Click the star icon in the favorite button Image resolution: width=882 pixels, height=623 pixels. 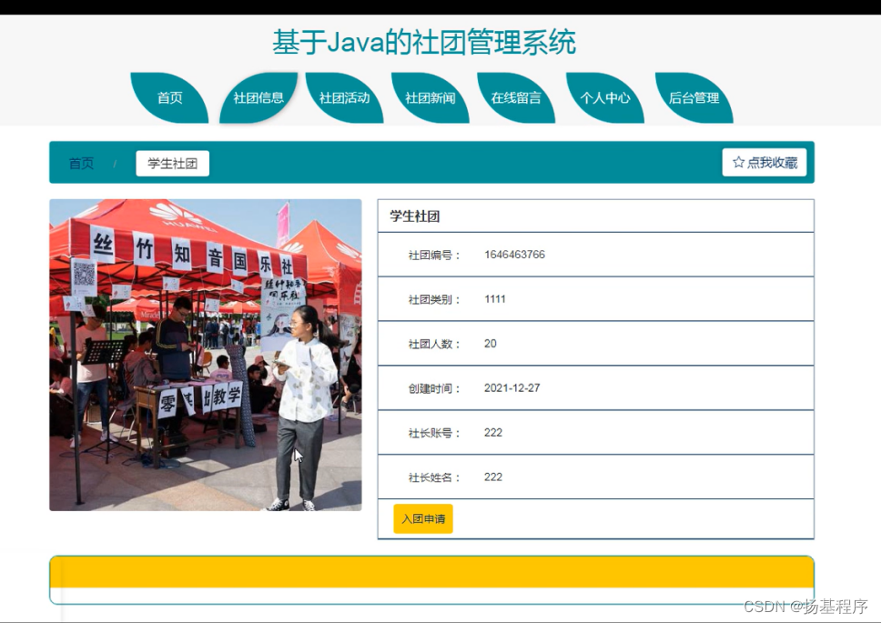tap(738, 162)
